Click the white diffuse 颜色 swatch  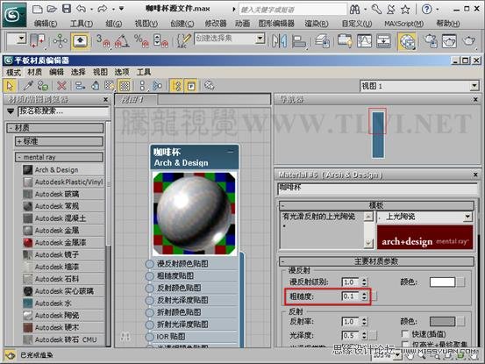pos(442,282)
